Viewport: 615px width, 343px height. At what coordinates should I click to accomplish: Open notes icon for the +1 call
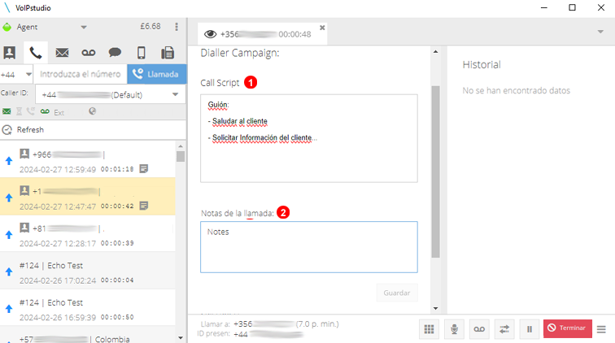tap(144, 206)
